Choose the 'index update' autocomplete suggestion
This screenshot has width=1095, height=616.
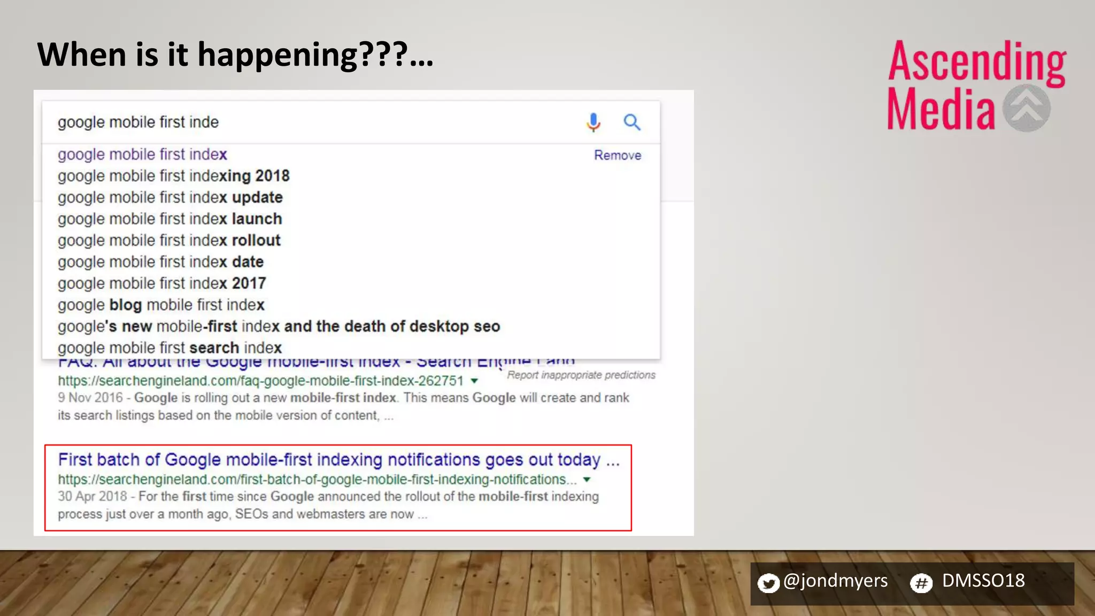[170, 197]
